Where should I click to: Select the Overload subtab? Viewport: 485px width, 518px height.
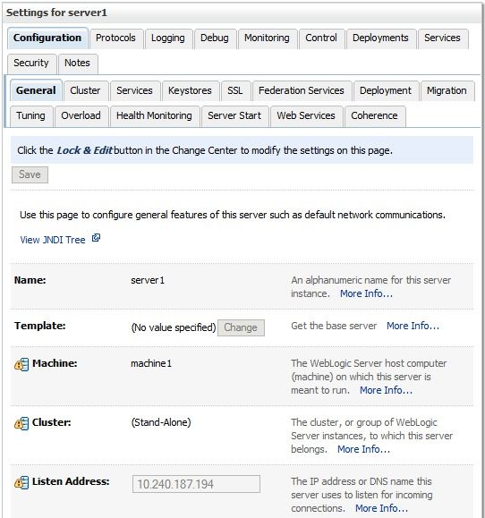(x=81, y=116)
